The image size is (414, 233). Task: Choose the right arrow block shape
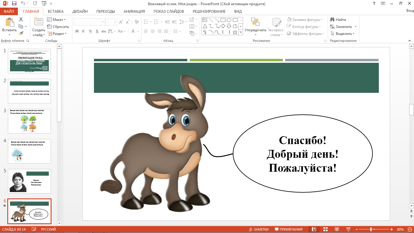coord(223,26)
